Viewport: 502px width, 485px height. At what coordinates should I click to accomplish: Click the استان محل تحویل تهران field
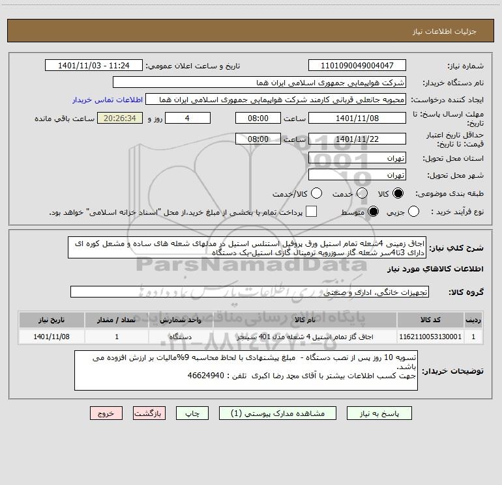coord(357,158)
